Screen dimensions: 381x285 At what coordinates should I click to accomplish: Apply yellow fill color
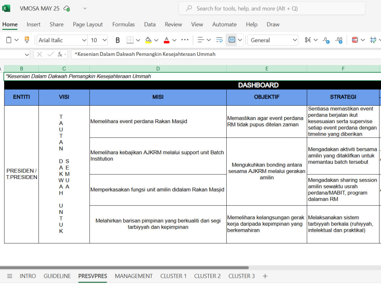148,40
